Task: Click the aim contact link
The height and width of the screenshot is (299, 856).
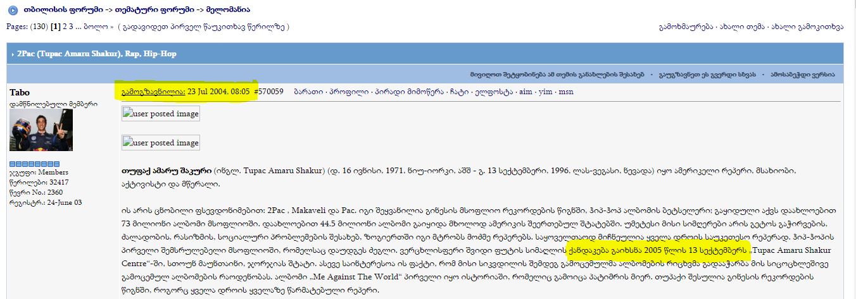Action: (x=526, y=92)
